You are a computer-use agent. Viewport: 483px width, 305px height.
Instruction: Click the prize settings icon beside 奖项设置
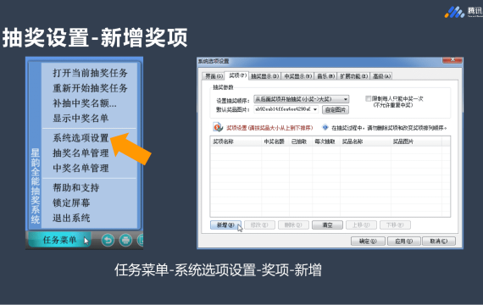click(x=218, y=127)
